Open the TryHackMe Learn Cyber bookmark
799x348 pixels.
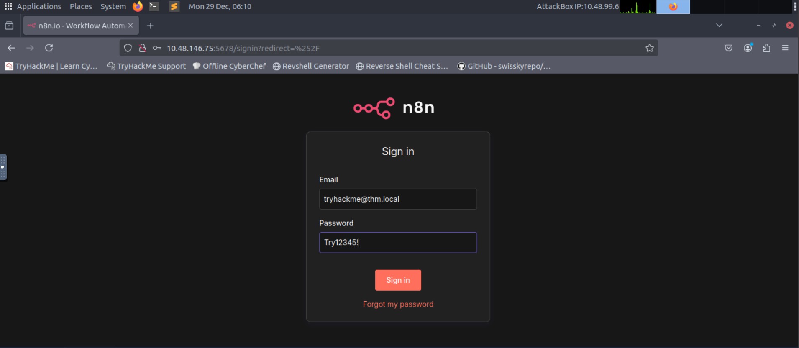(51, 66)
